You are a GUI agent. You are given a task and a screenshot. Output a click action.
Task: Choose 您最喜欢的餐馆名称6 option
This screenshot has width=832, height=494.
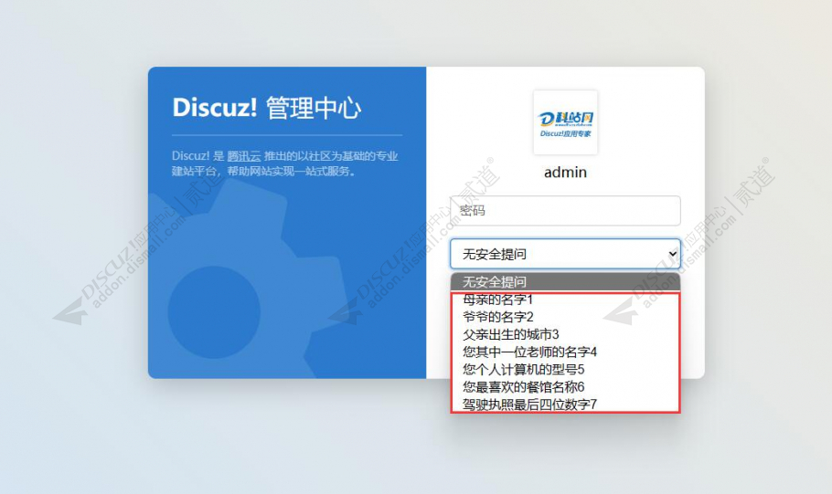[x=565, y=387]
